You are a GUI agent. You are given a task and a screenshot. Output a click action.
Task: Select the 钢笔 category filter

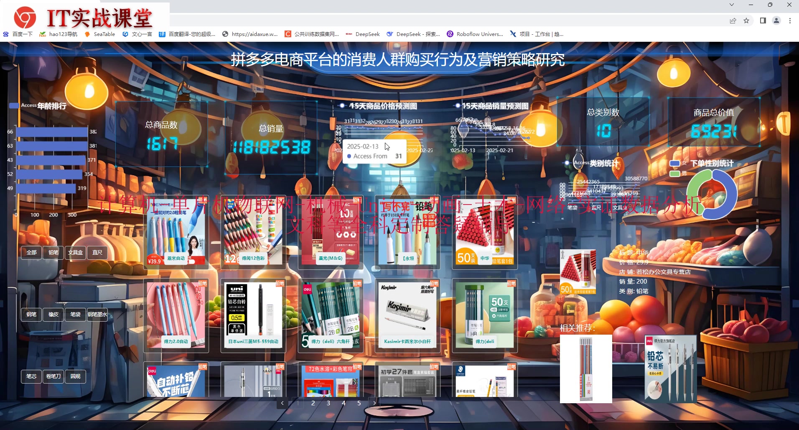[x=31, y=315]
